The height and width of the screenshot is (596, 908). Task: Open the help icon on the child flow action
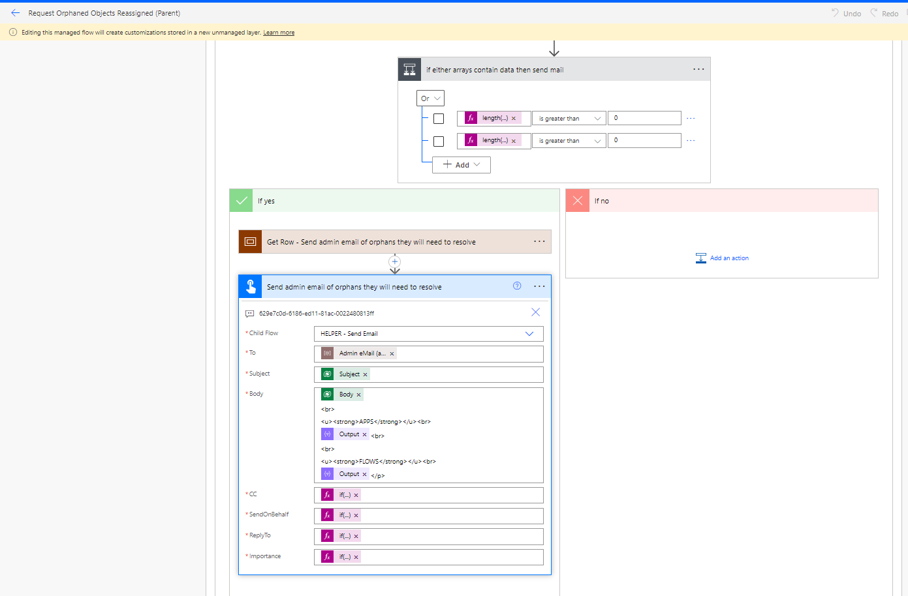point(517,286)
